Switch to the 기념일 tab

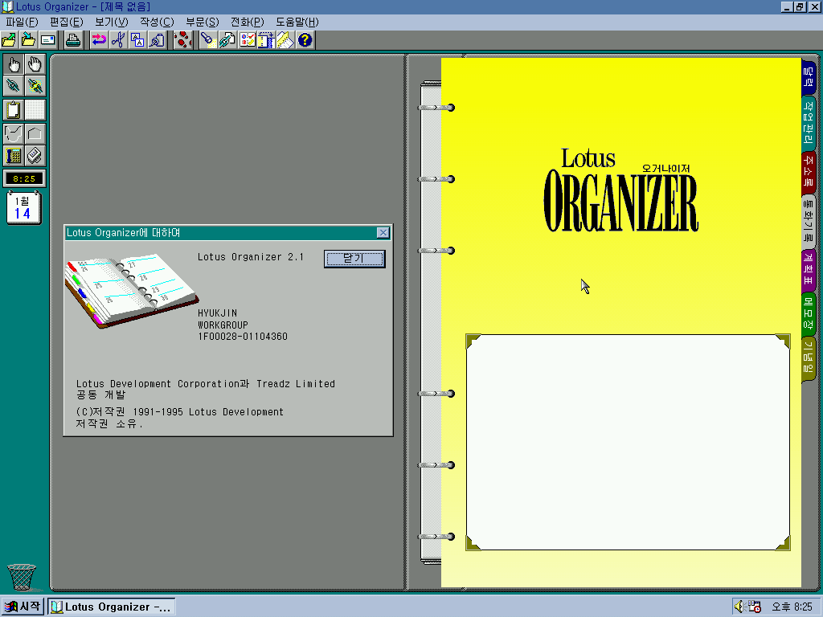coord(809,358)
